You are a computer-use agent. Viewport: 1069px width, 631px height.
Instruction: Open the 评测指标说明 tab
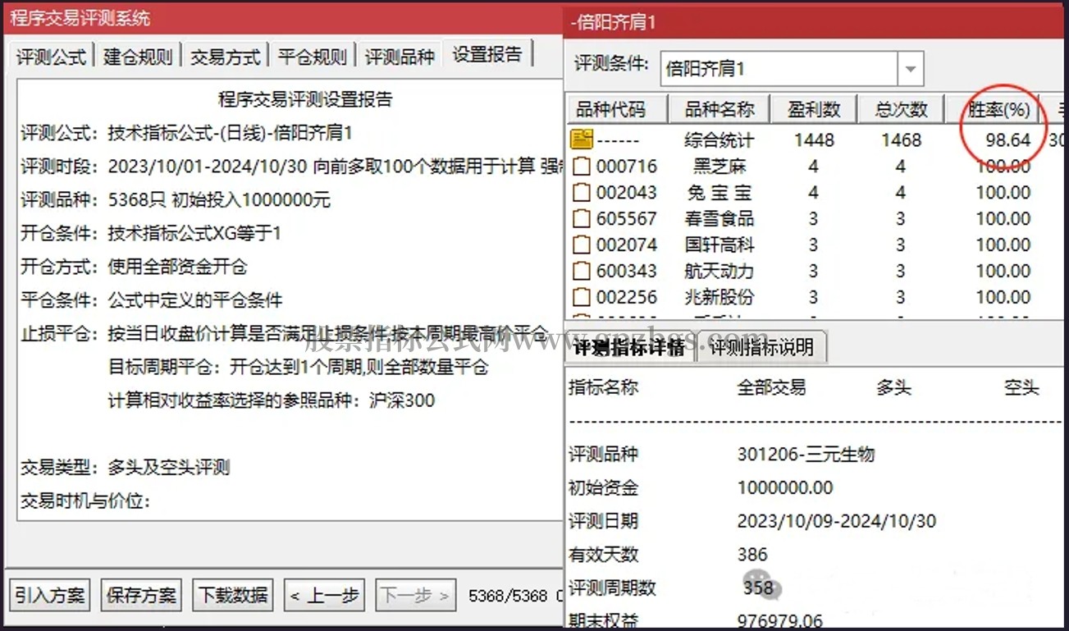pyautogui.click(x=761, y=348)
